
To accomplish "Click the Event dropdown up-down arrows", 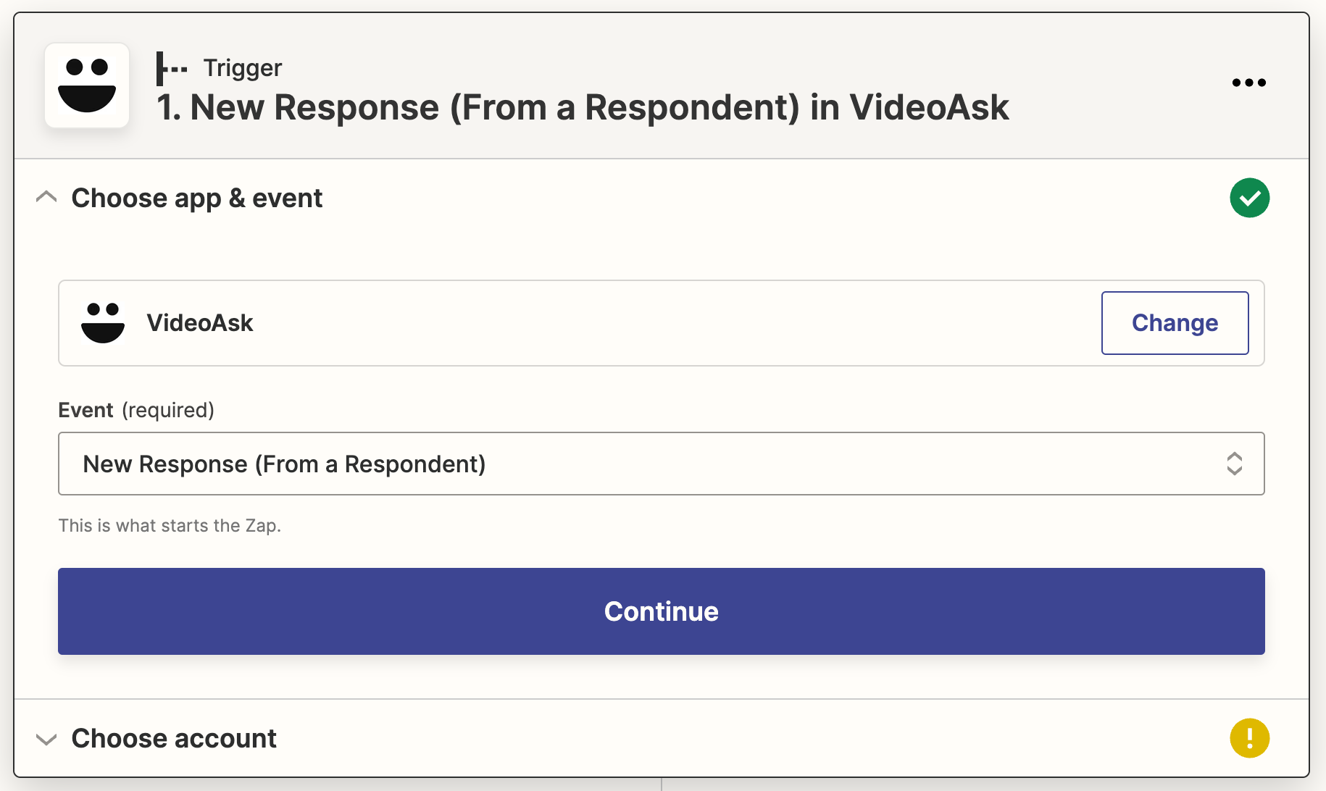I will point(1234,464).
